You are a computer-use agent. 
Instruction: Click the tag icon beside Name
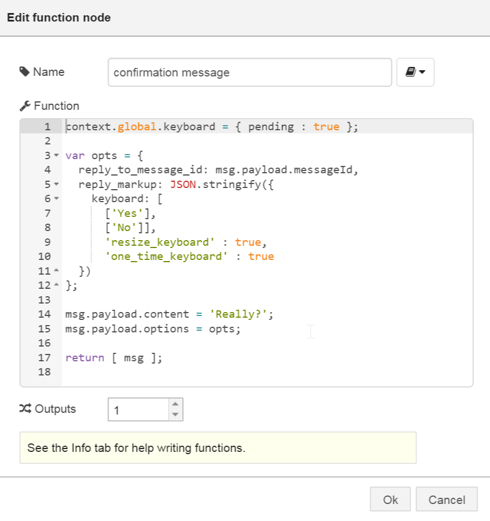click(x=26, y=72)
